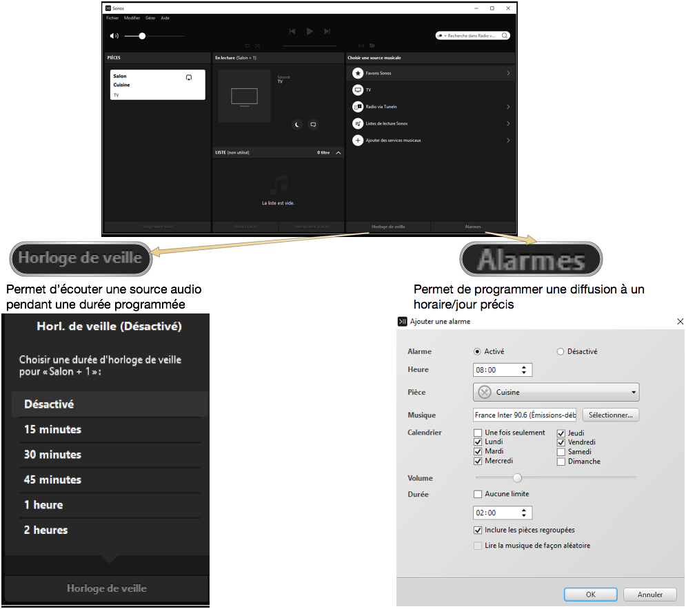Expand Radio via TuneIn chevron arrow

pos(508,107)
